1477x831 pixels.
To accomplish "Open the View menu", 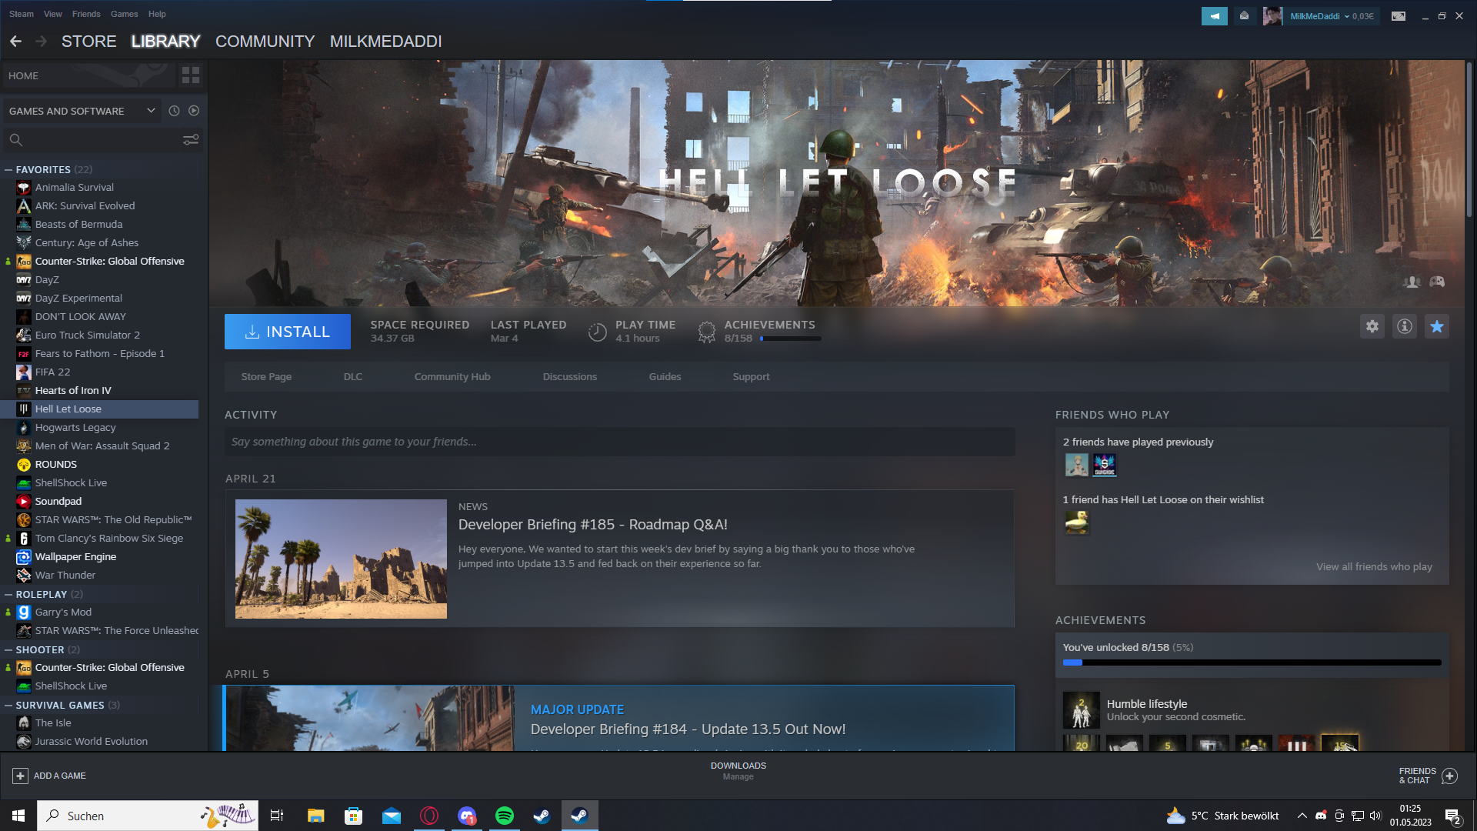I will [53, 14].
